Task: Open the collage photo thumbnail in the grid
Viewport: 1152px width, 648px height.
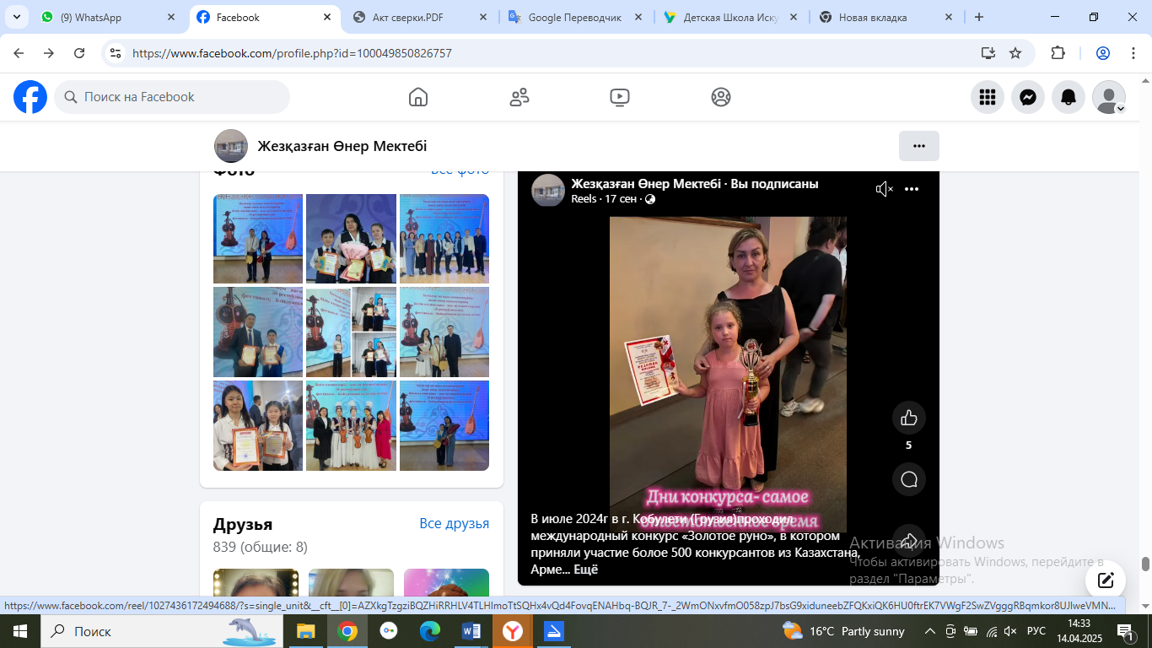Action: tap(351, 332)
